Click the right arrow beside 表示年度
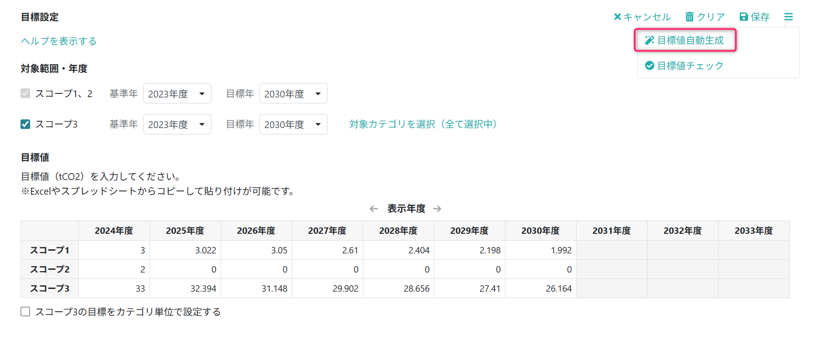This screenshot has width=819, height=345. click(x=437, y=209)
